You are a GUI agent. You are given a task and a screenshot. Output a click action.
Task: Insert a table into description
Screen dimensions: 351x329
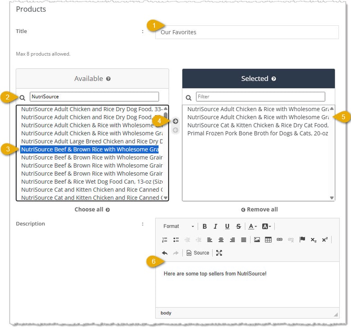268,240
